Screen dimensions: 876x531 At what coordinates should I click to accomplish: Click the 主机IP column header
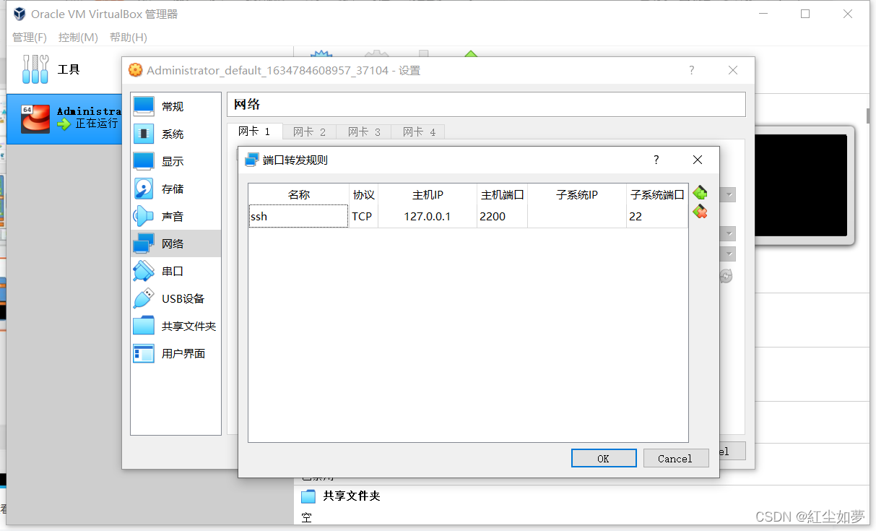(428, 194)
